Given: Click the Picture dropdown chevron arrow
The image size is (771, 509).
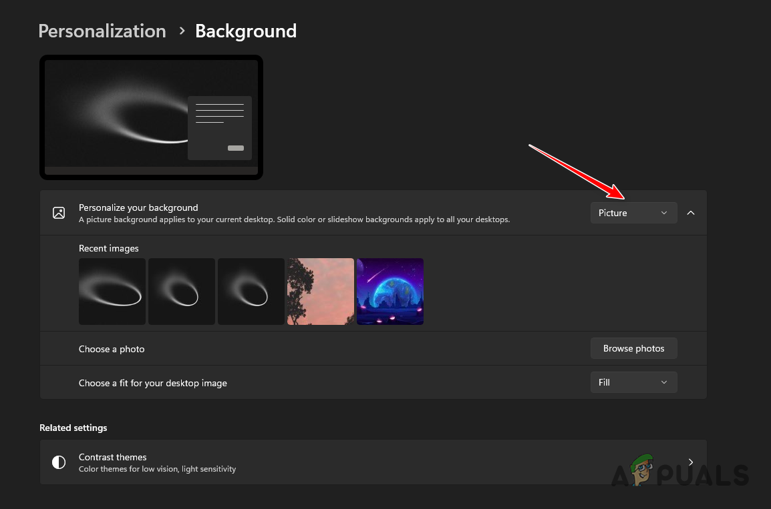Looking at the screenshot, I should [663, 212].
